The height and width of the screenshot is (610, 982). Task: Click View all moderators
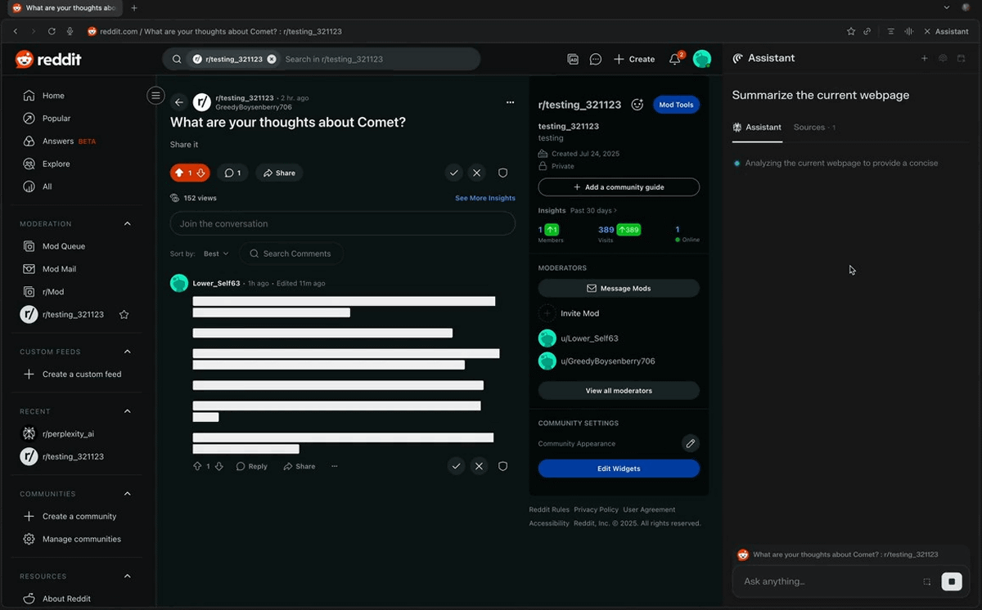[619, 391]
